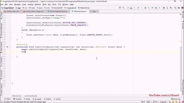Open SDK Manager icon
Image resolution: width=184 pixels, height=103 pixels.
tap(171, 8)
